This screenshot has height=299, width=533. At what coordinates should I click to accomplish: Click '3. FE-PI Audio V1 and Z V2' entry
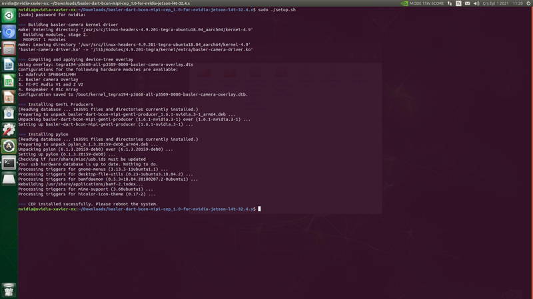click(x=51, y=84)
